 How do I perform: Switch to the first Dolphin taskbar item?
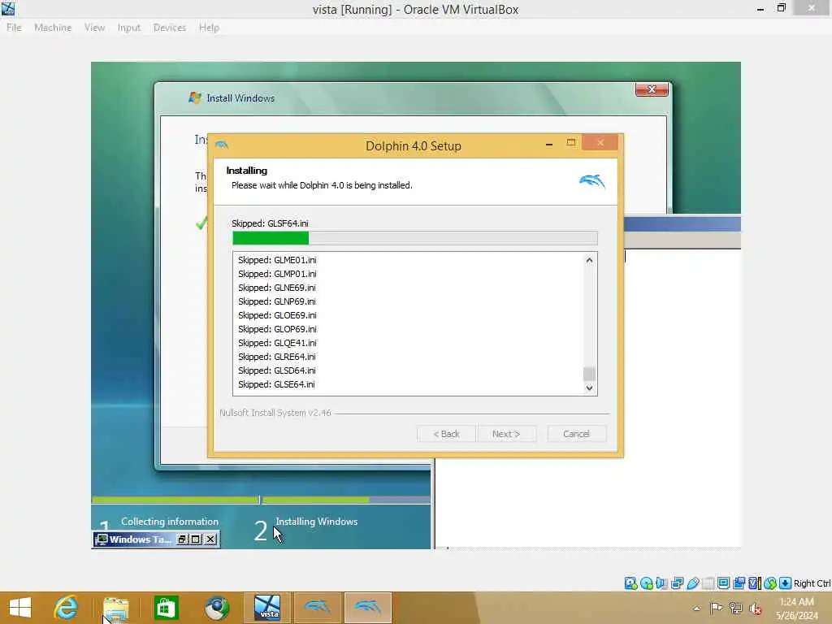318,608
